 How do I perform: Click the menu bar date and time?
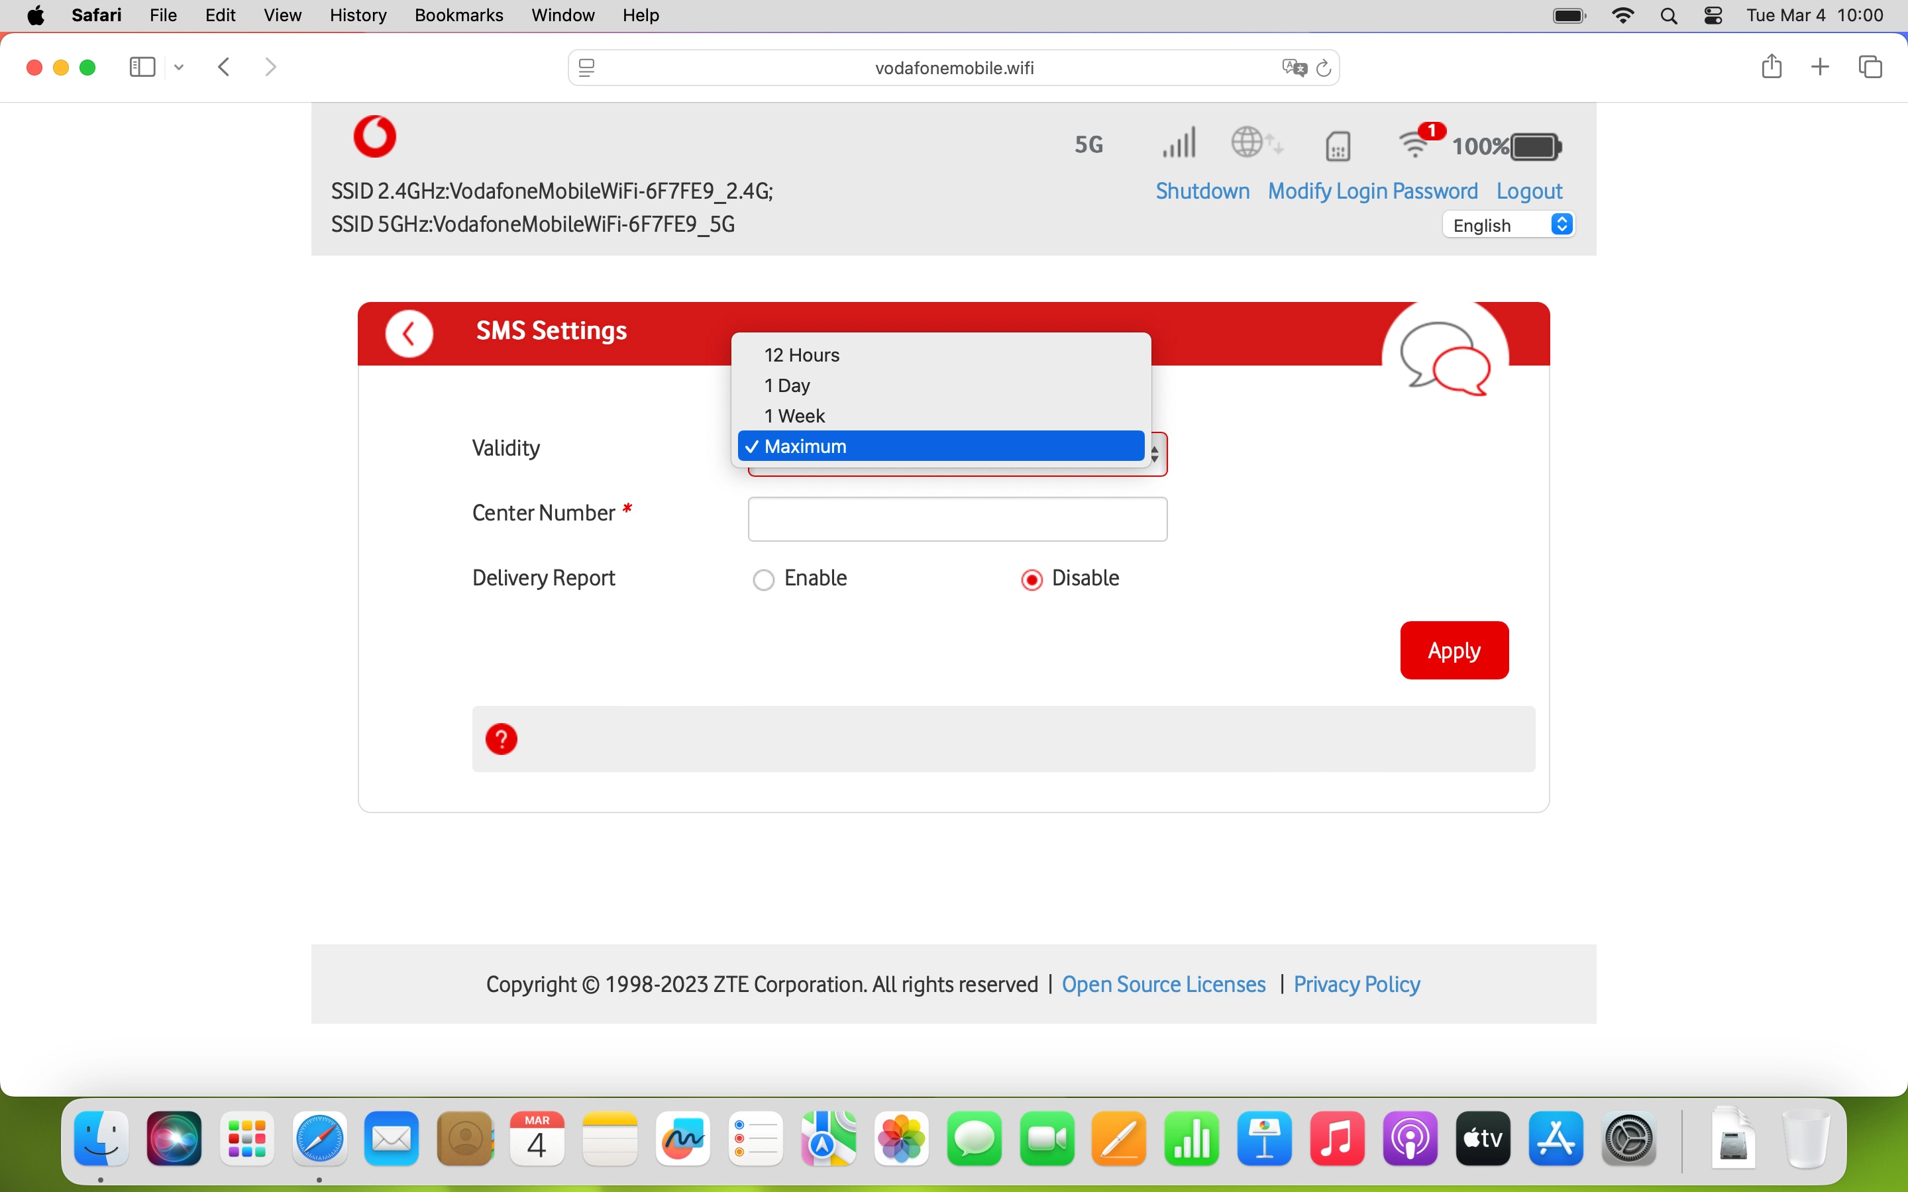tap(1814, 16)
